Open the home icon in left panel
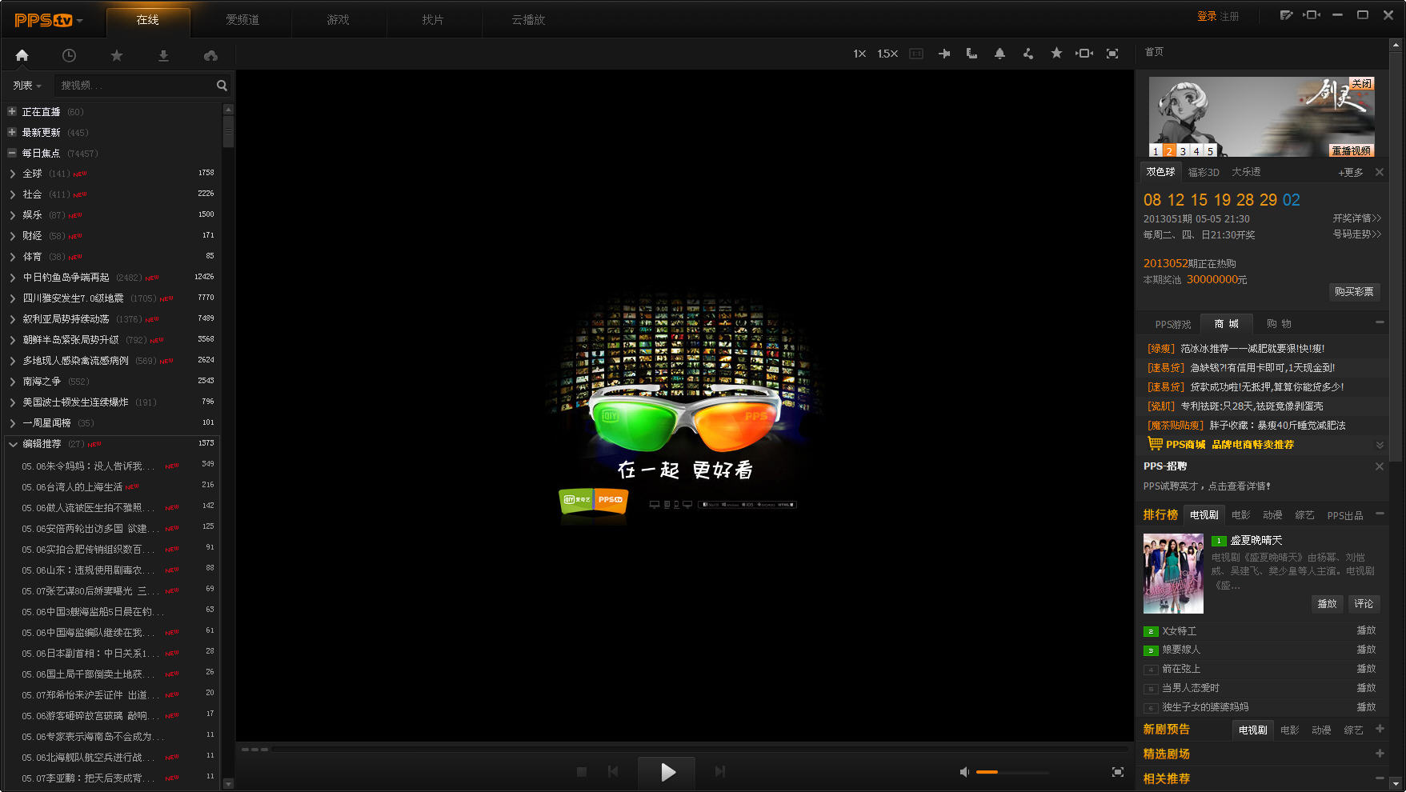This screenshot has width=1406, height=792. 22,55
